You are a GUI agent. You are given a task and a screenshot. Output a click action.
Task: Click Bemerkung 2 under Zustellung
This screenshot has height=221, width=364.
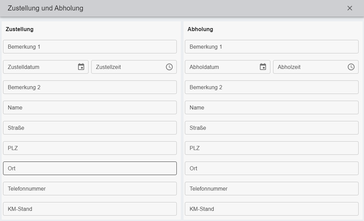point(90,87)
